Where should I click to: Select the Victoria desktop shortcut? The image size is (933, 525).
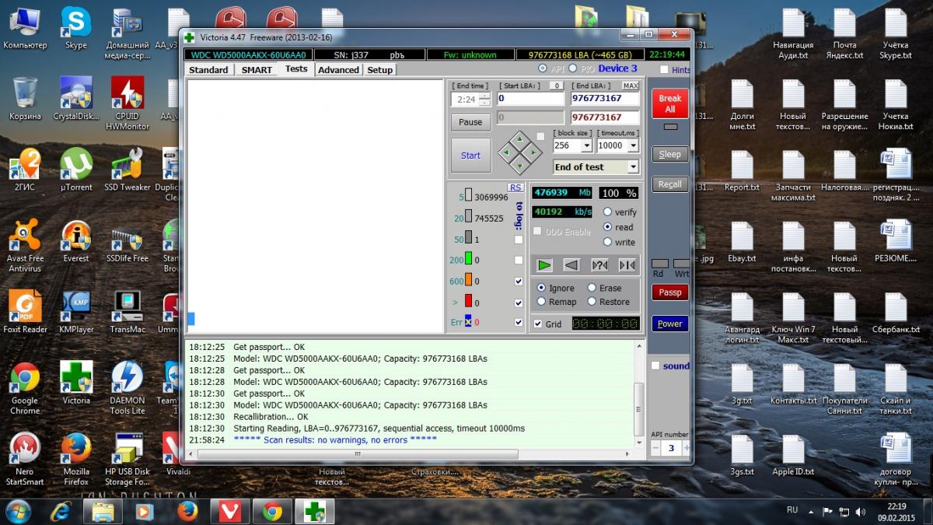pos(76,382)
